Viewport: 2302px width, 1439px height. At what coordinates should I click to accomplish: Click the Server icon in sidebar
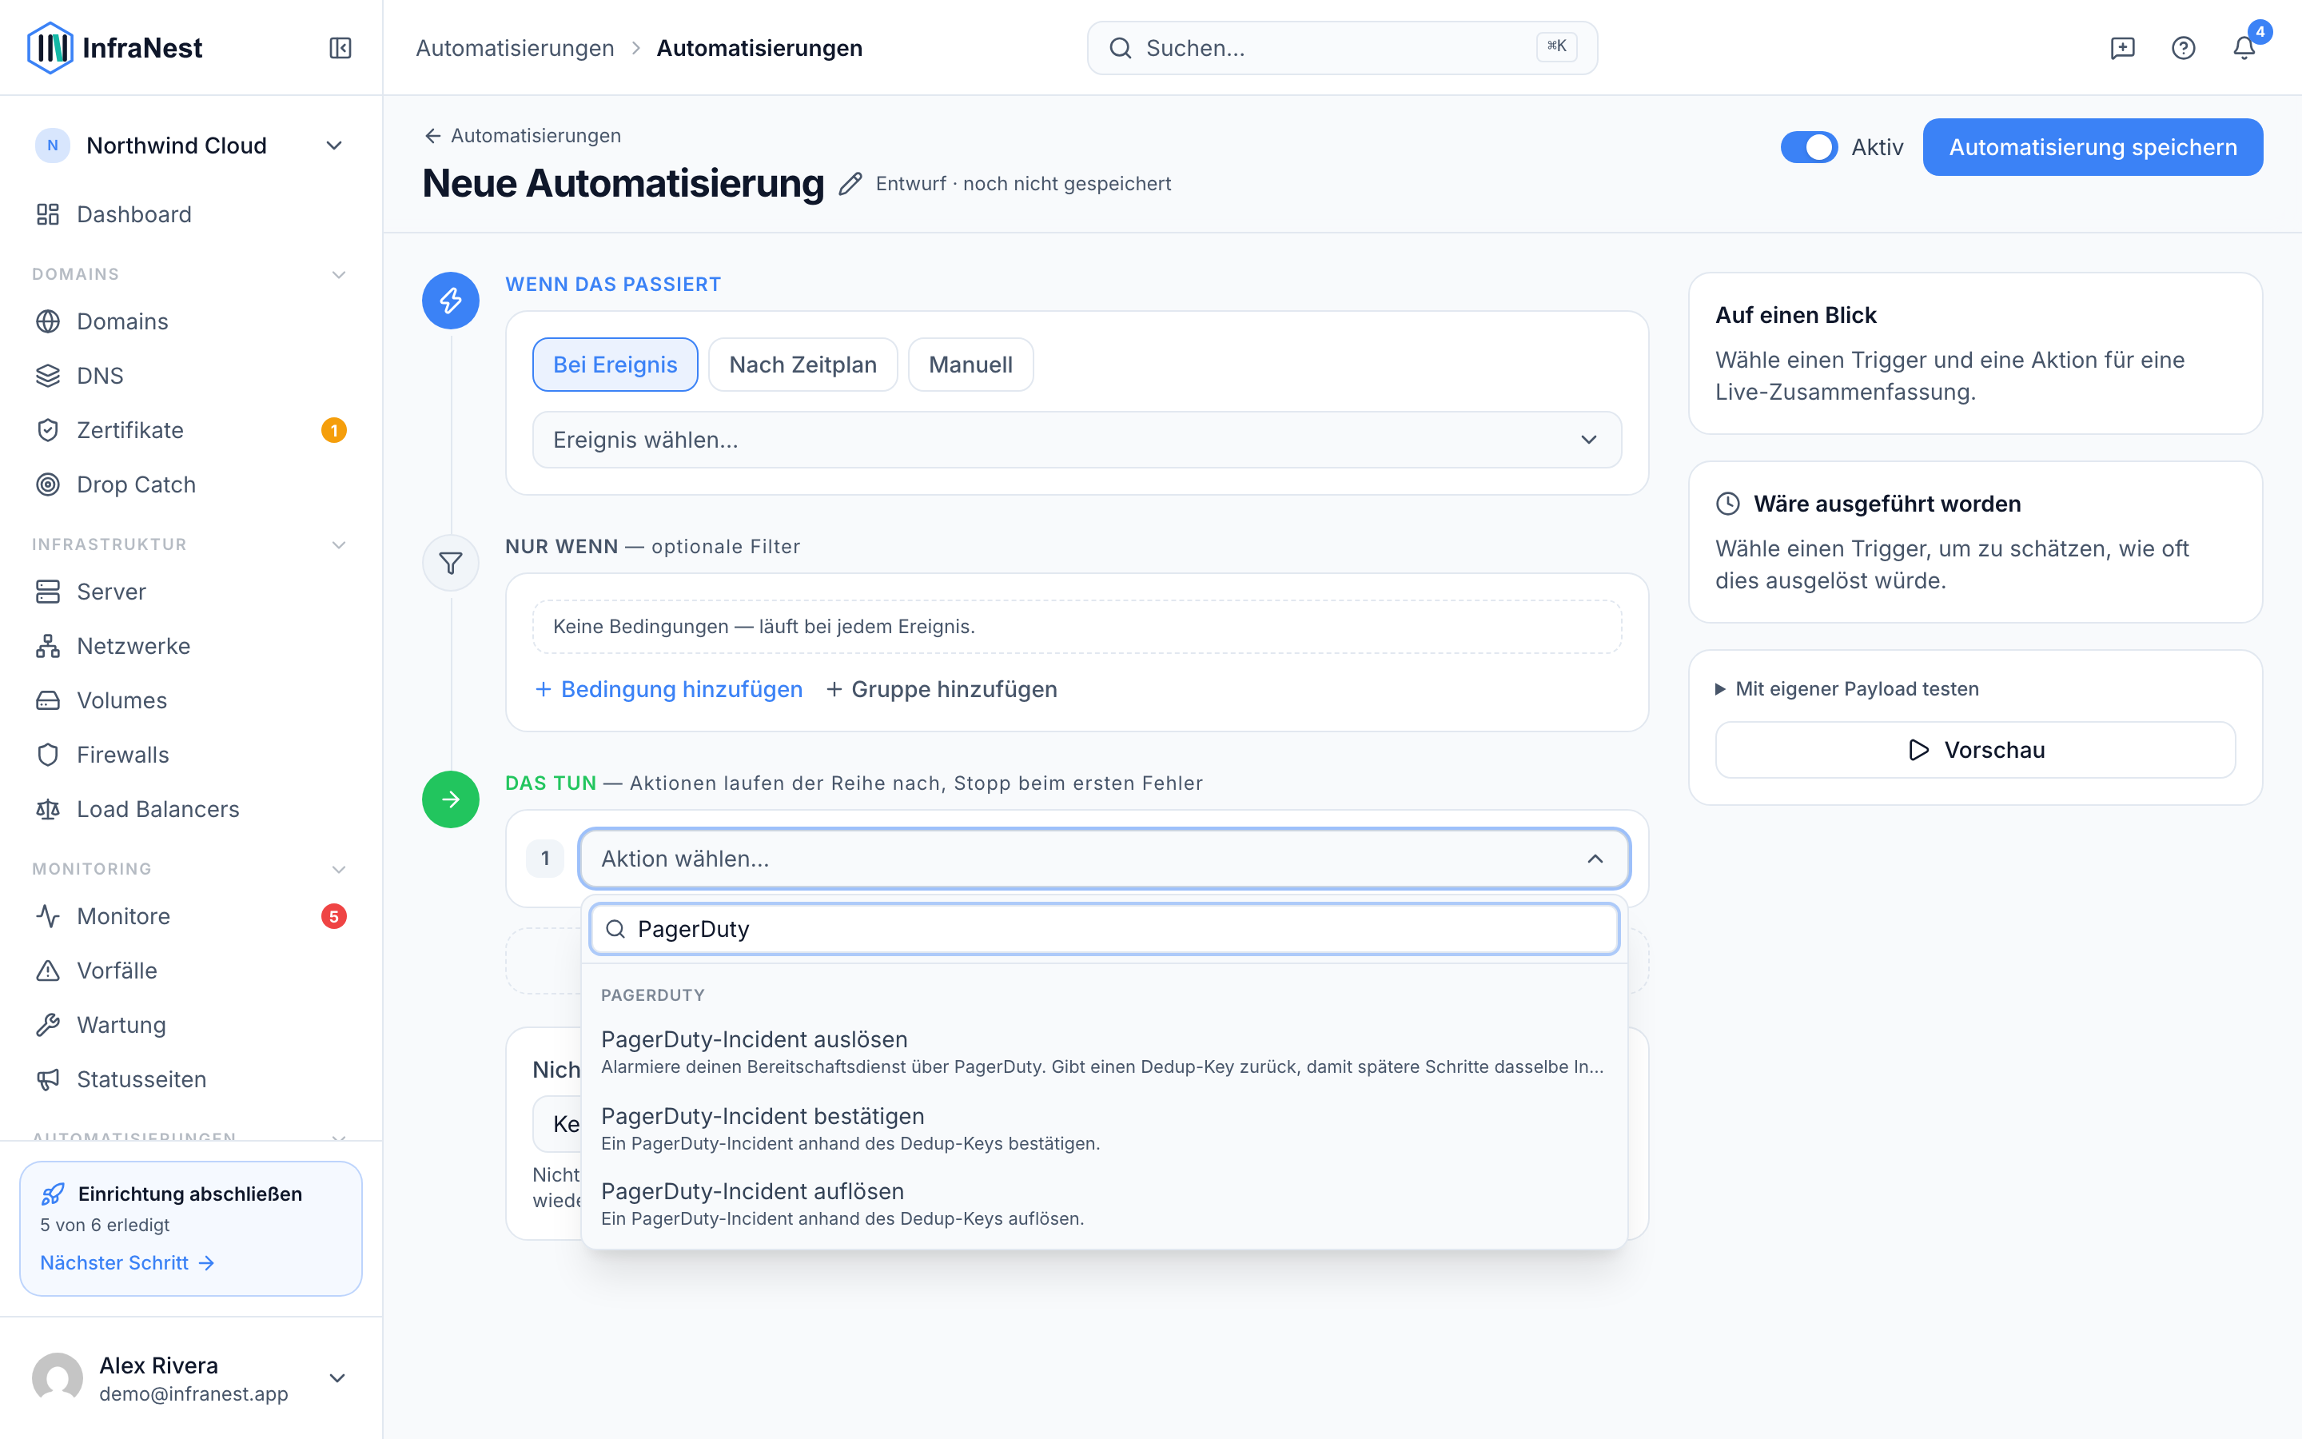click(48, 592)
